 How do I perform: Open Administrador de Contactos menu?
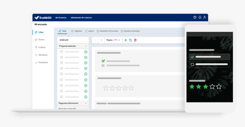click(x=81, y=18)
